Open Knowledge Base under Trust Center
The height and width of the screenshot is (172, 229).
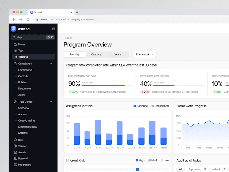[27, 127]
